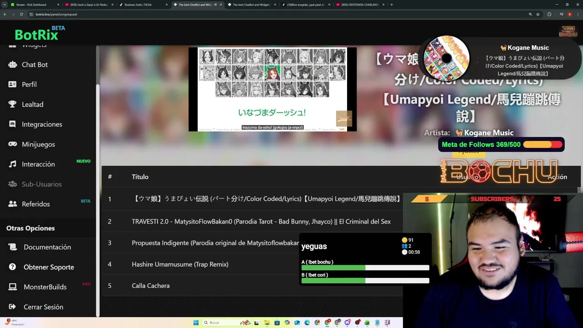Screen dimensions: 583x328
Task: Switch to Stream - Kick Dashboard tab
Action: [36, 5]
